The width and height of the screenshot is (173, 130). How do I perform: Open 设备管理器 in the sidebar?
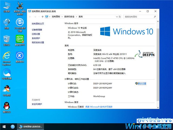pyautogui.click(x=37, y=30)
